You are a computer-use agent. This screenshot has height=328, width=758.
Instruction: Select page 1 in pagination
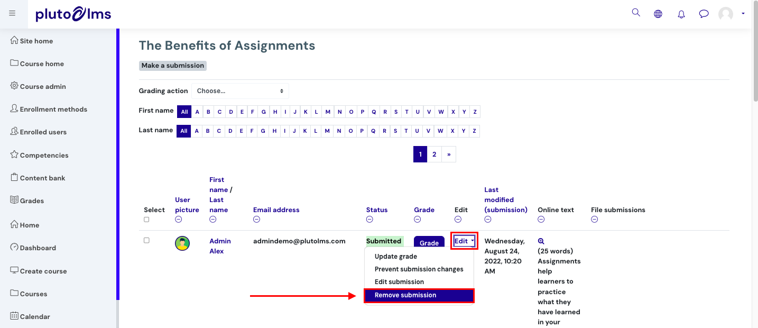(420, 154)
